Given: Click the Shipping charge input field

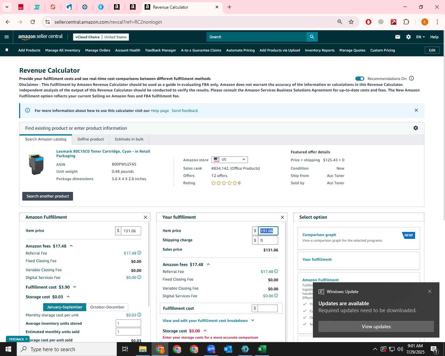Looking at the screenshot, I should click(268, 240).
